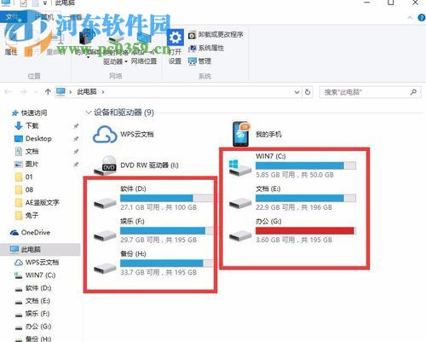
Task: Select OneDrive in the navigation pane
Action: (30, 233)
